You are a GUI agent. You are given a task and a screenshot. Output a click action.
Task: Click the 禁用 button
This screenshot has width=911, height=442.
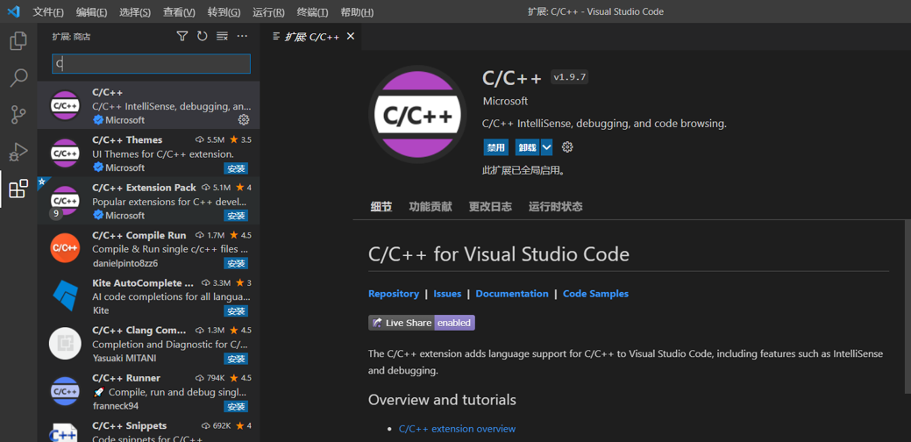496,147
